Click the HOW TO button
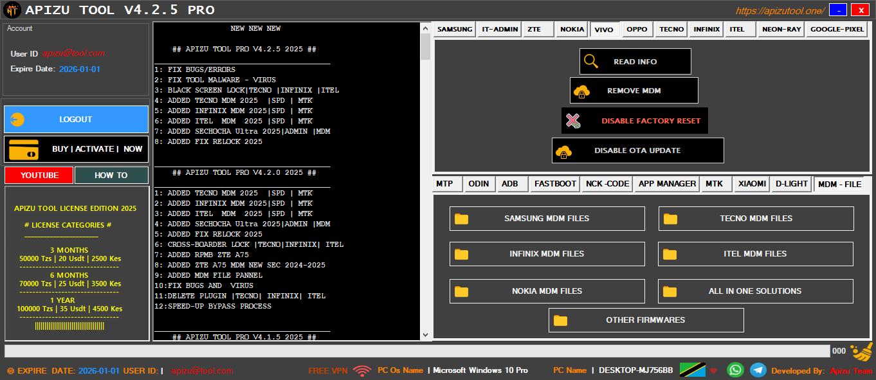The image size is (876, 380). click(x=111, y=176)
